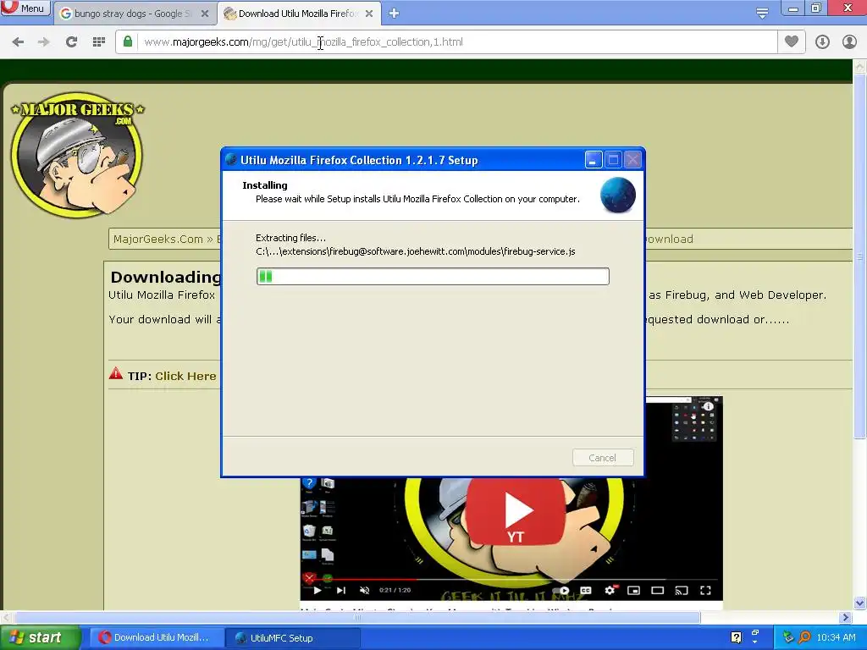Click the video info icon
This screenshot has height=650, width=867.
[708, 406]
